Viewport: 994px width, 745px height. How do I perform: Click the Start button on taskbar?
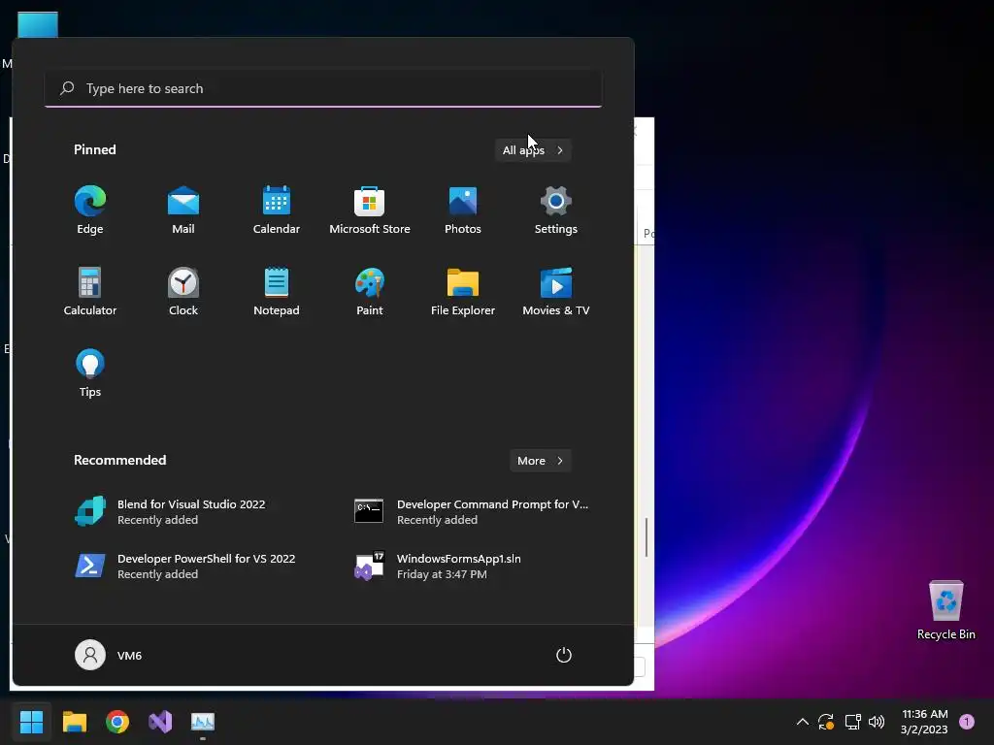[31, 722]
